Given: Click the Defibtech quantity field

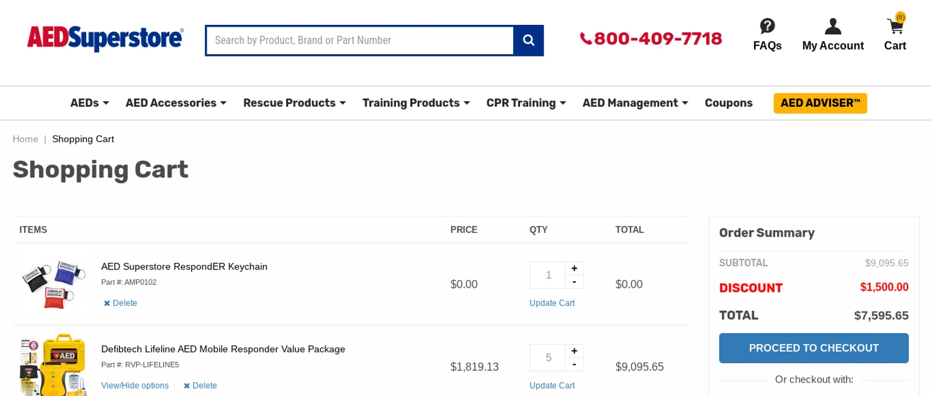Looking at the screenshot, I should [547, 358].
